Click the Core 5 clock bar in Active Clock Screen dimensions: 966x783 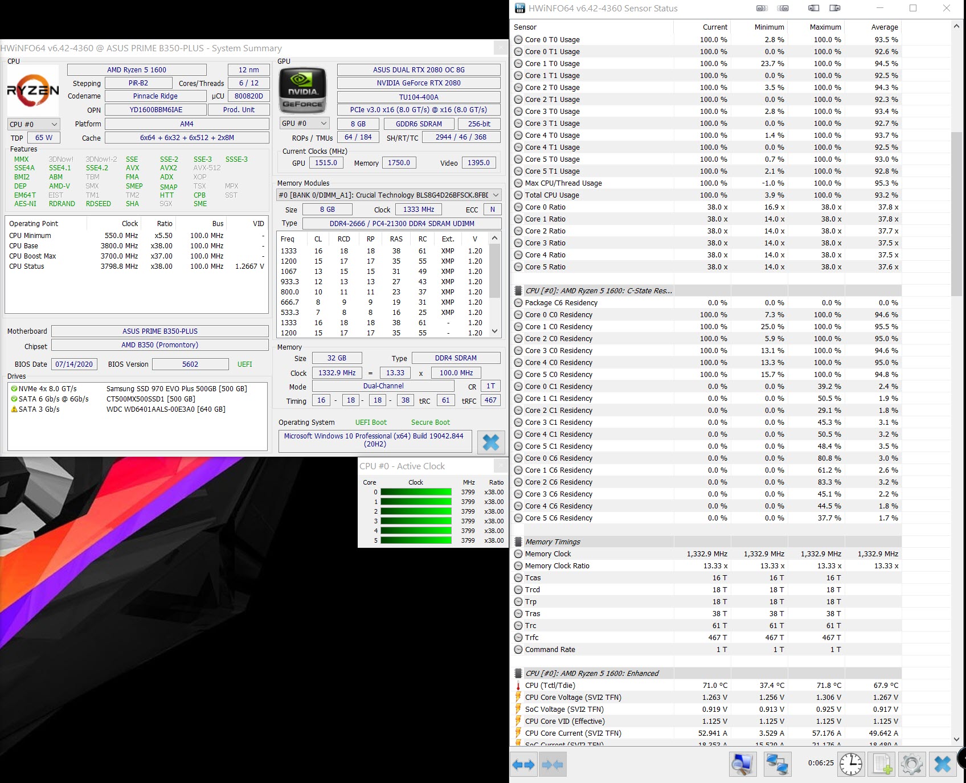point(416,540)
